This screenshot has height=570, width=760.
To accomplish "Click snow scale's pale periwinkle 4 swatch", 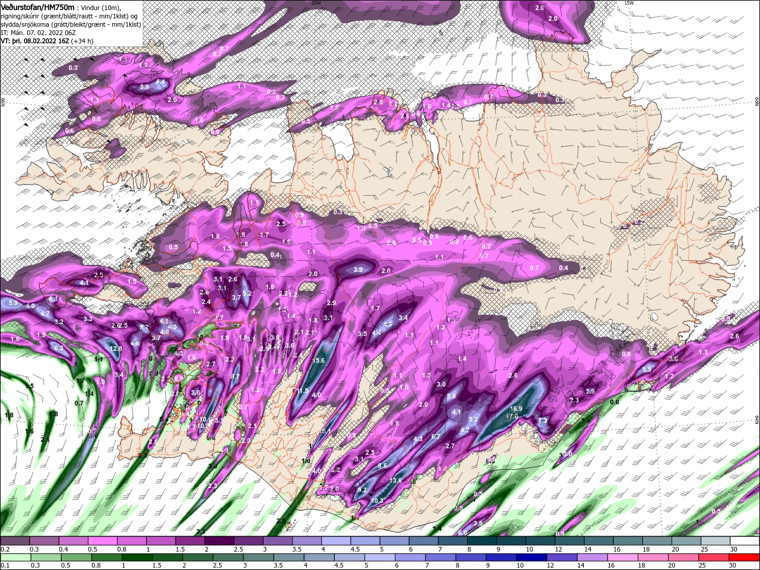I will click(336, 541).
